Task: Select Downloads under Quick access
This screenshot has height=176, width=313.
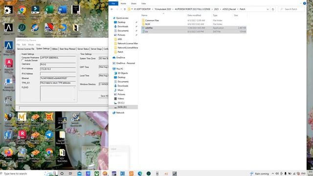Action: pyautogui.click(x=123, y=26)
